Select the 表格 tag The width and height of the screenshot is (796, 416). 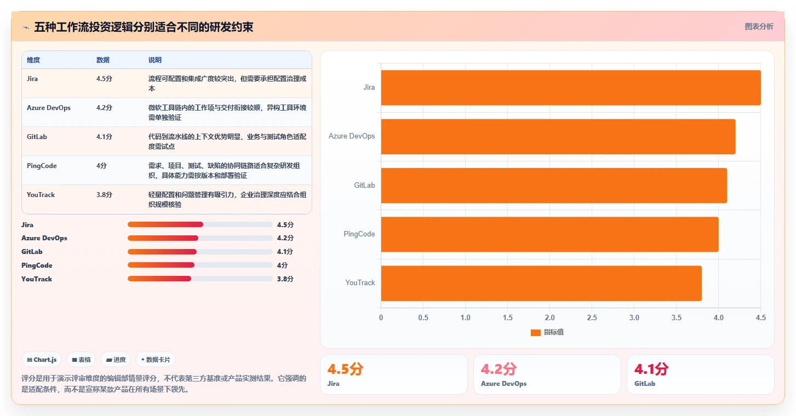tap(81, 360)
